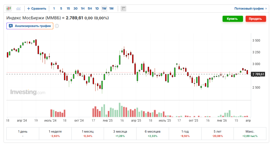Click the AI badge icon on analyze button
Image resolution: width=273 pixels, height=146 pixels.
[11, 26]
